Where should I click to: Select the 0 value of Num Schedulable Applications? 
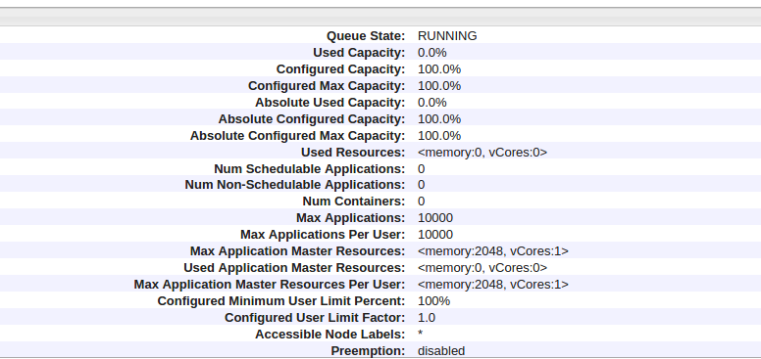click(x=422, y=169)
